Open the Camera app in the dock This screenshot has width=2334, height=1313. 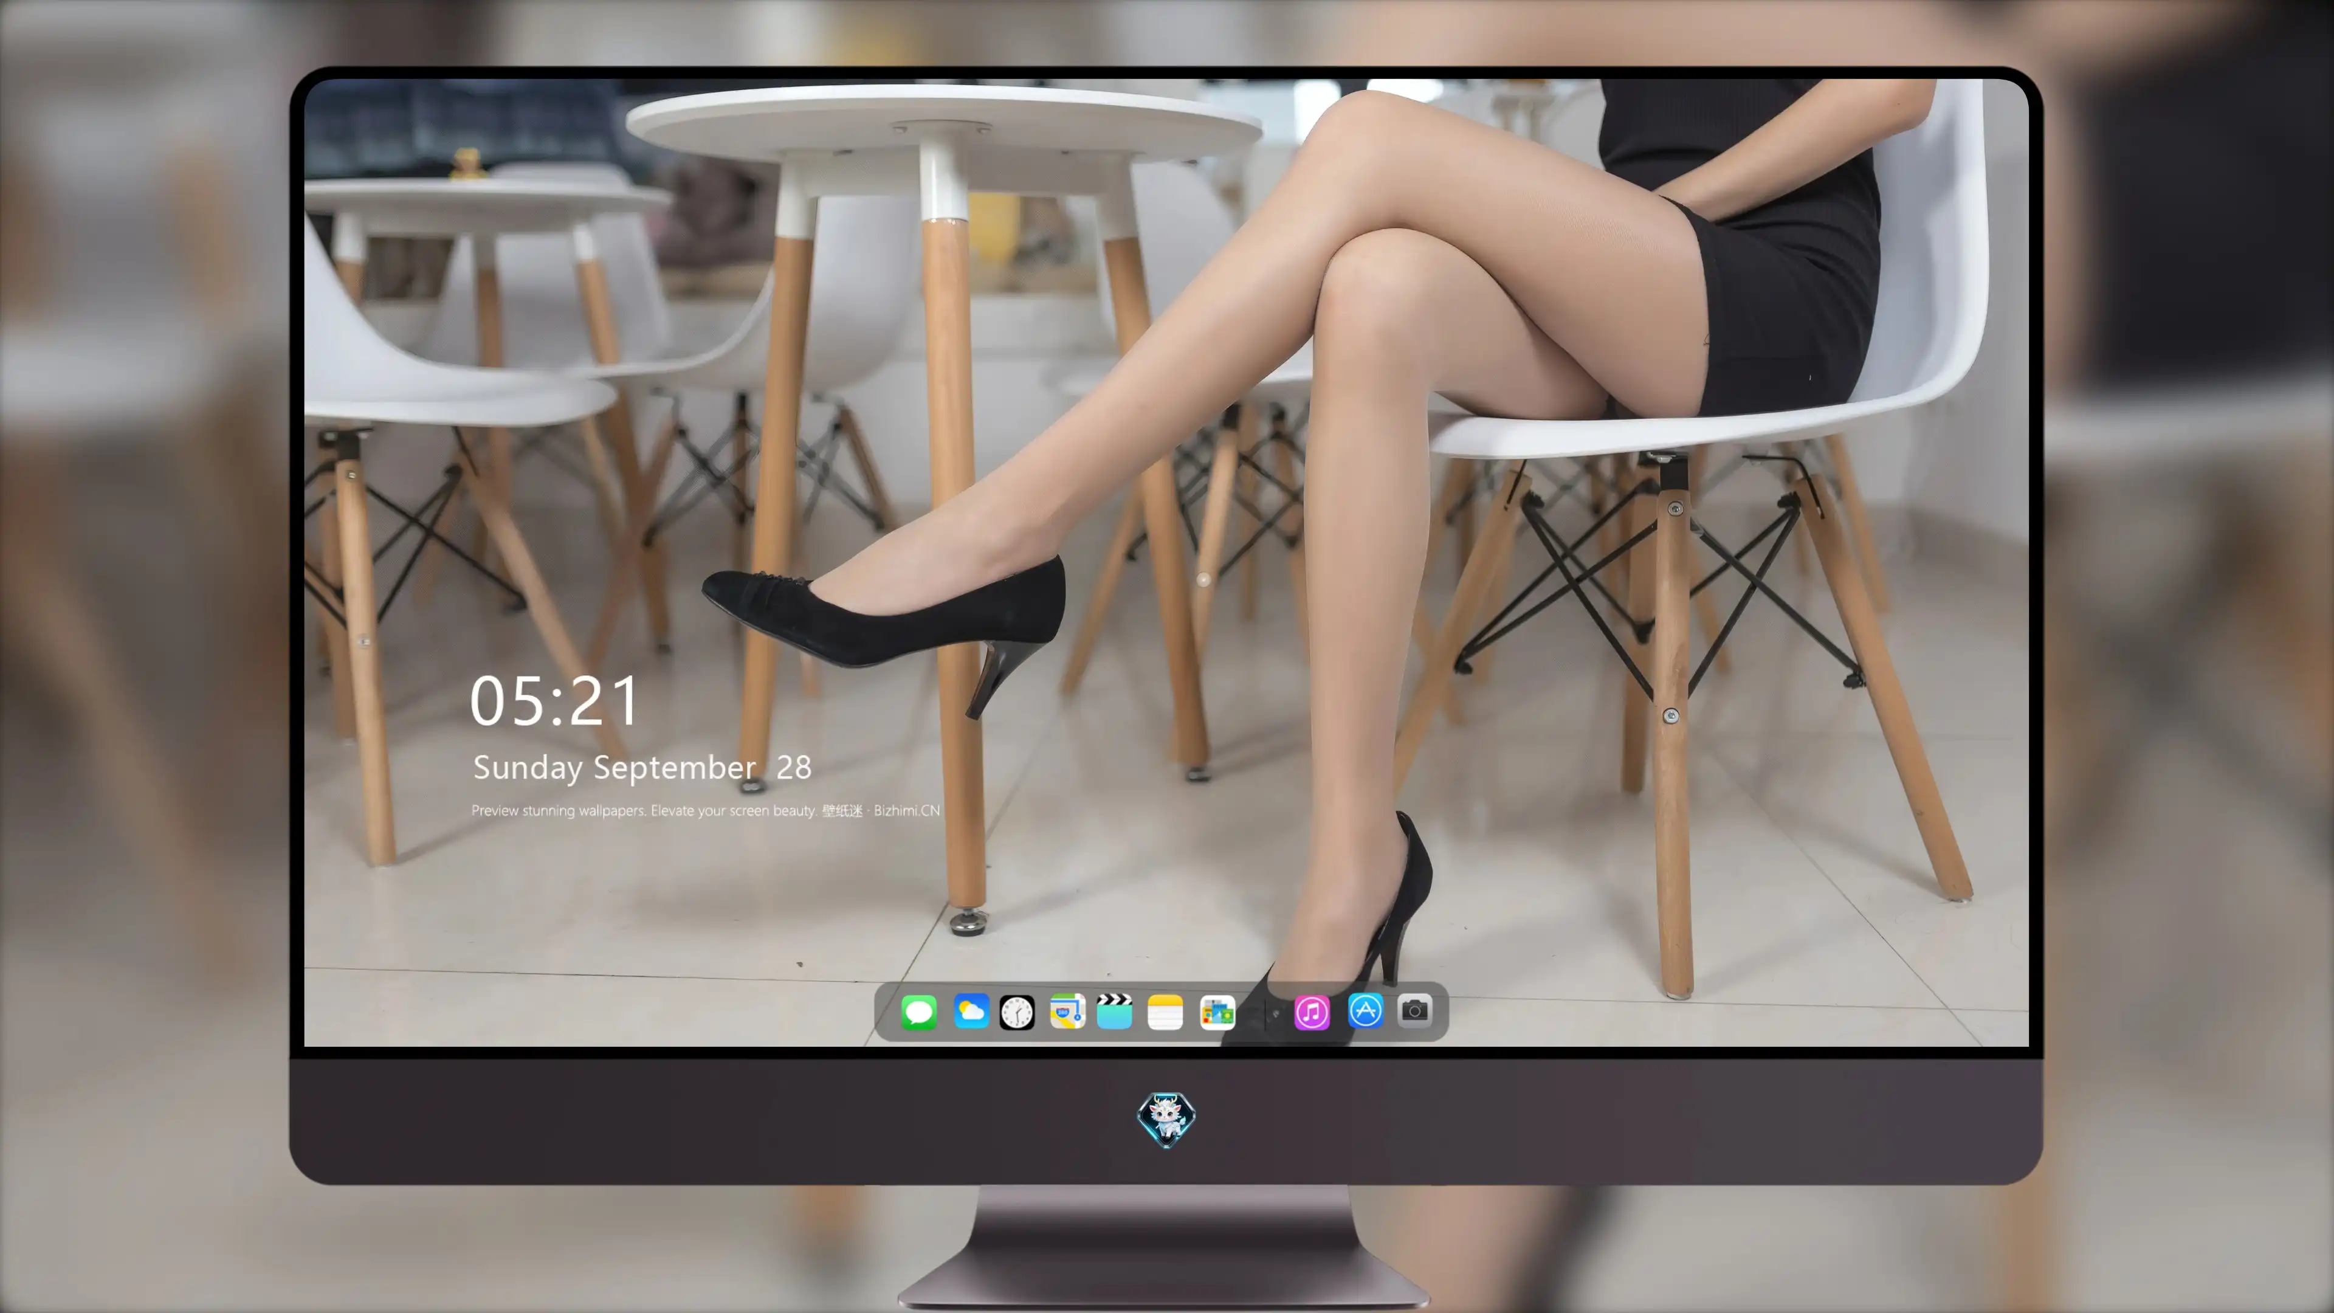[x=1414, y=1010]
